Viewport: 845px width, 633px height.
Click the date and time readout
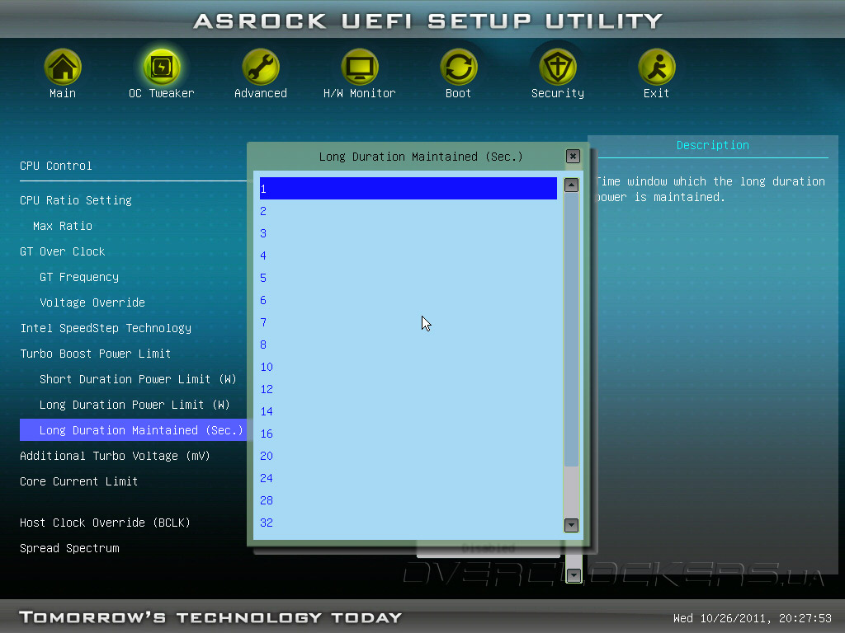pos(753,618)
